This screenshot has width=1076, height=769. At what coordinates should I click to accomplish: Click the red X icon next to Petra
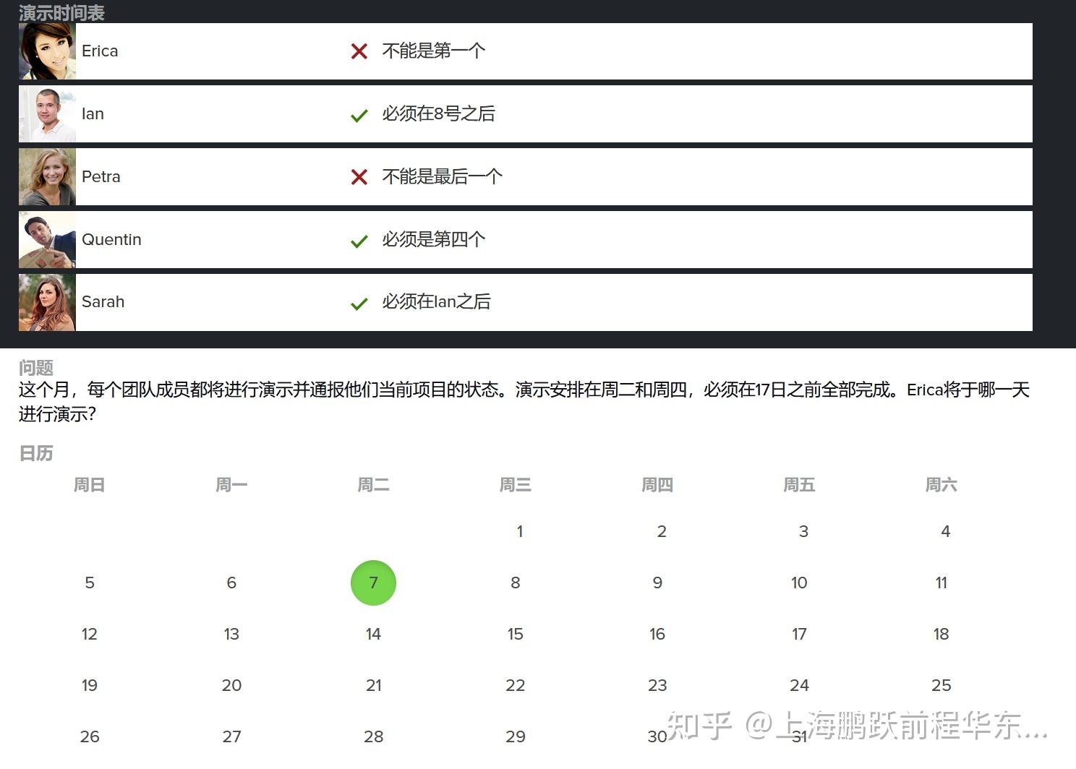(x=359, y=176)
